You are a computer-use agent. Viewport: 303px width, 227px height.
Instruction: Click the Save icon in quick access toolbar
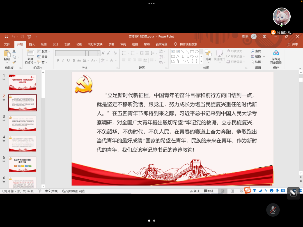pyautogui.click(x=6, y=37)
